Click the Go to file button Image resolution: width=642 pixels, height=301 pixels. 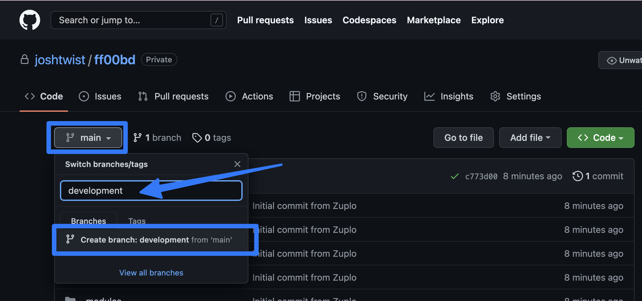tap(464, 138)
